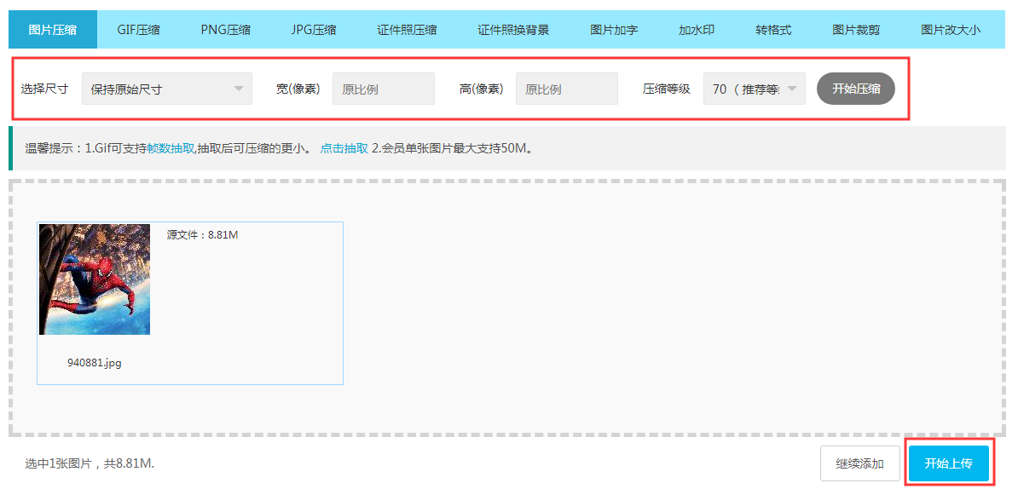Image resolution: width=1018 pixels, height=489 pixels.
Task: Focus the 宽(像素) input field
Action: point(384,89)
